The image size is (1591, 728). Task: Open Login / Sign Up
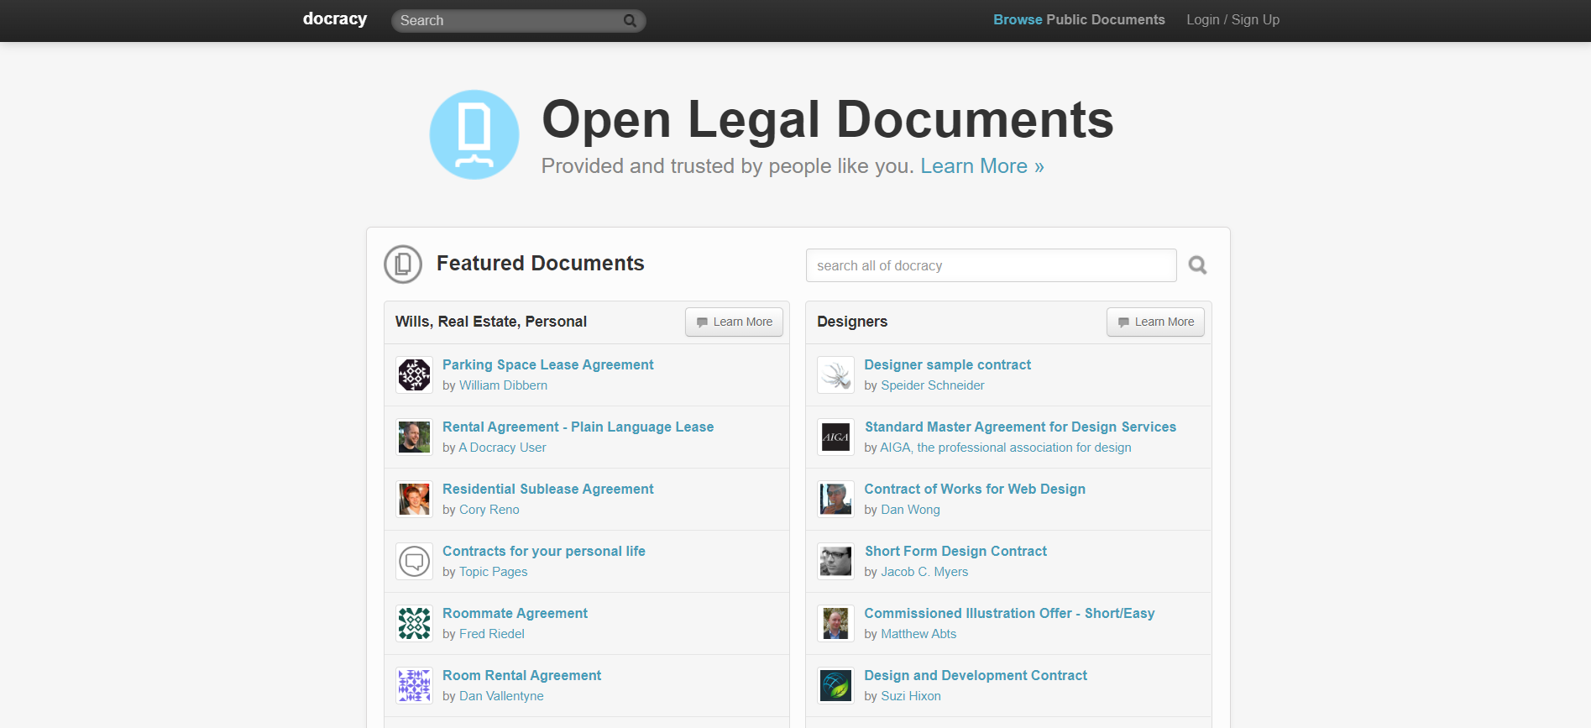click(x=1233, y=19)
